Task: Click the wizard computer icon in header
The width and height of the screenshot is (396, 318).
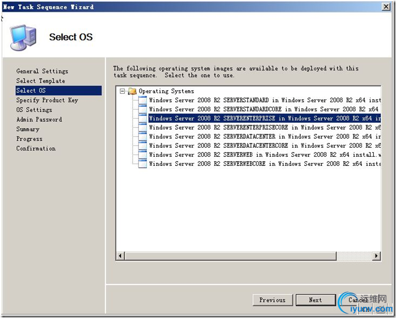Action: pyautogui.click(x=23, y=37)
